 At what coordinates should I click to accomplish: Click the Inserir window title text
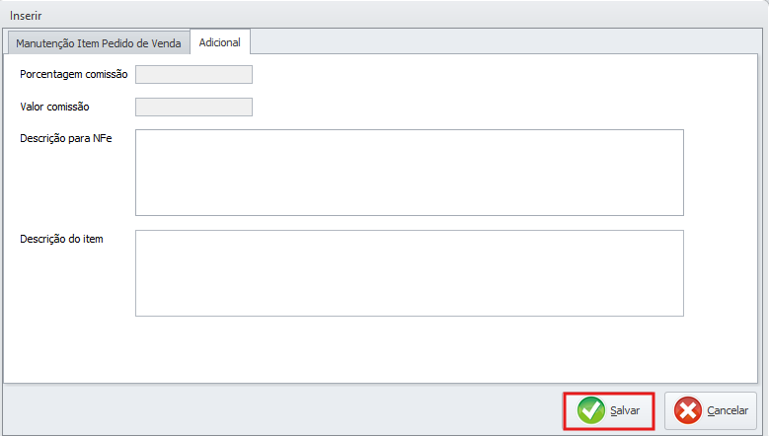pos(26,16)
